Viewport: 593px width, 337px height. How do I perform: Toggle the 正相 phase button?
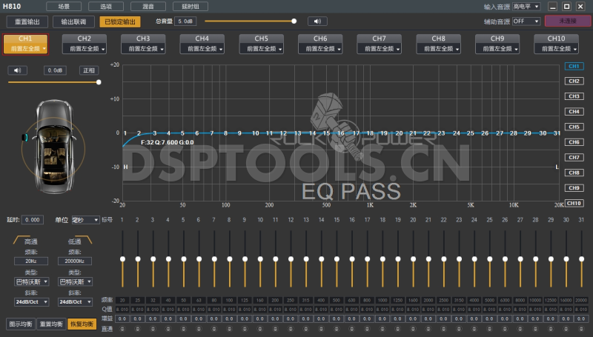point(89,70)
